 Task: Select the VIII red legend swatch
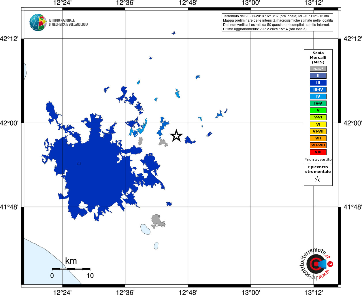[318, 152]
